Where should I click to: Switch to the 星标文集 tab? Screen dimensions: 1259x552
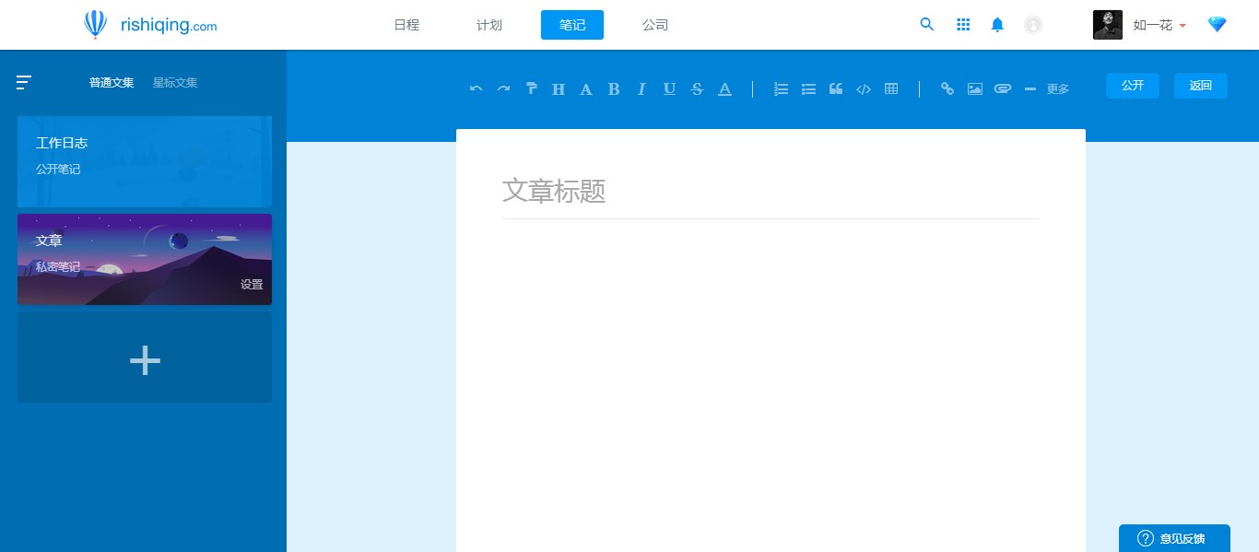pyautogui.click(x=173, y=82)
